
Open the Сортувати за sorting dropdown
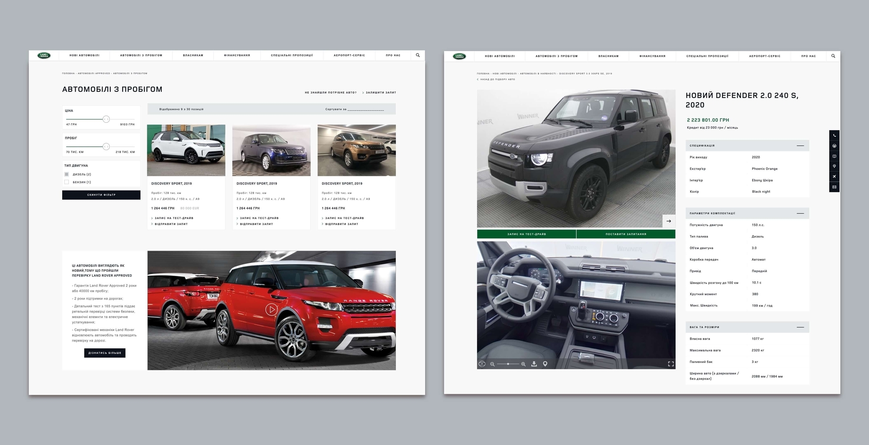(355, 109)
